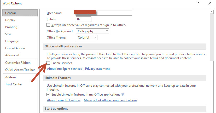Click the scrollbar up arrow

[212, 12]
